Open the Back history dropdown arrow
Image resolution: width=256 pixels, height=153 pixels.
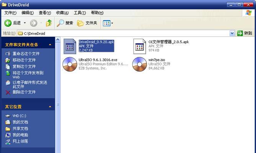point(25,23)
